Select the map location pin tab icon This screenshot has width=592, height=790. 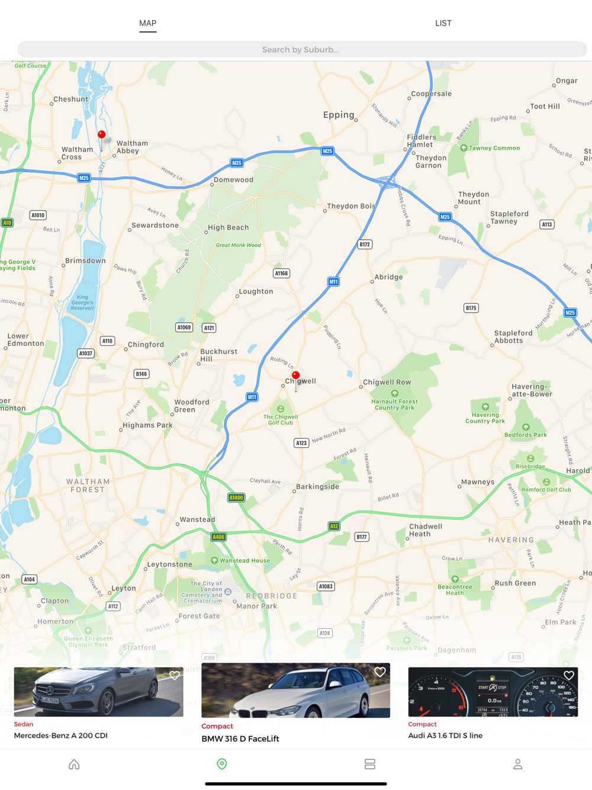pos(222,764)
